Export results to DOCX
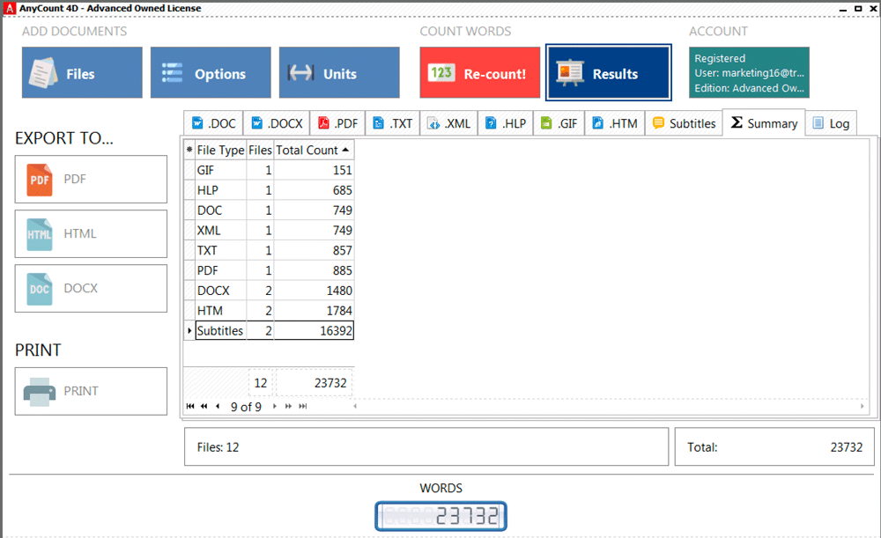The image size is (881, 538). [x=91, y=288]
